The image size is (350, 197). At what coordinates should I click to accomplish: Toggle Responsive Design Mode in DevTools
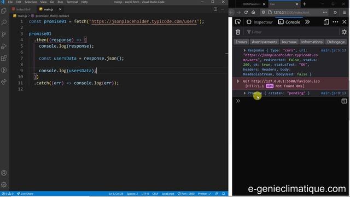[326, 22]
